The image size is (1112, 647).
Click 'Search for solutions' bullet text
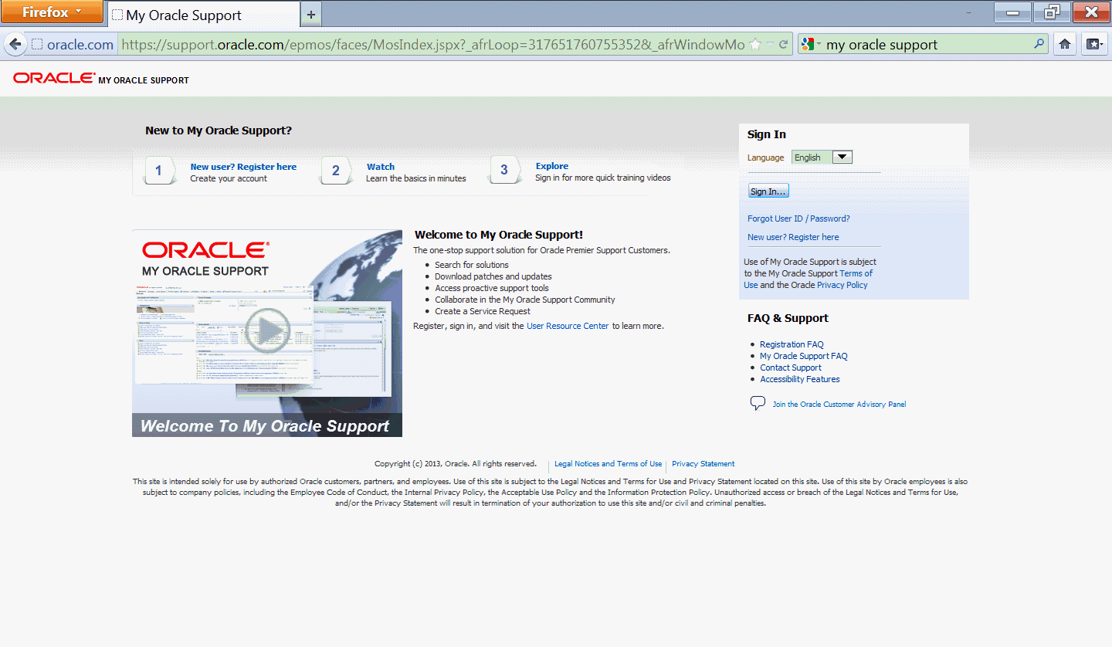click(x=472, y=265)
